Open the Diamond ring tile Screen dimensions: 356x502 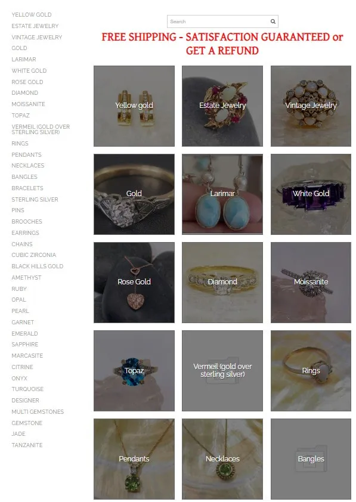222,283
